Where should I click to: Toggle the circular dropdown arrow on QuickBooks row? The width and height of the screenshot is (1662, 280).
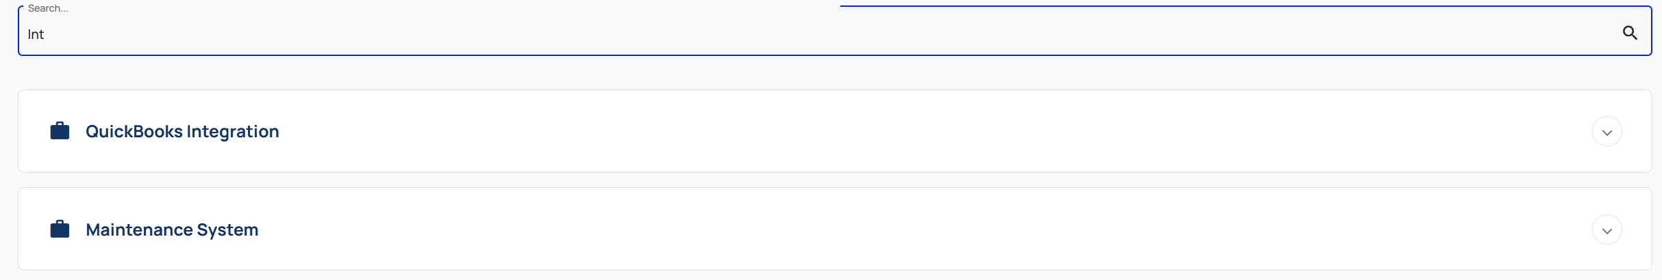[1607, 132]
